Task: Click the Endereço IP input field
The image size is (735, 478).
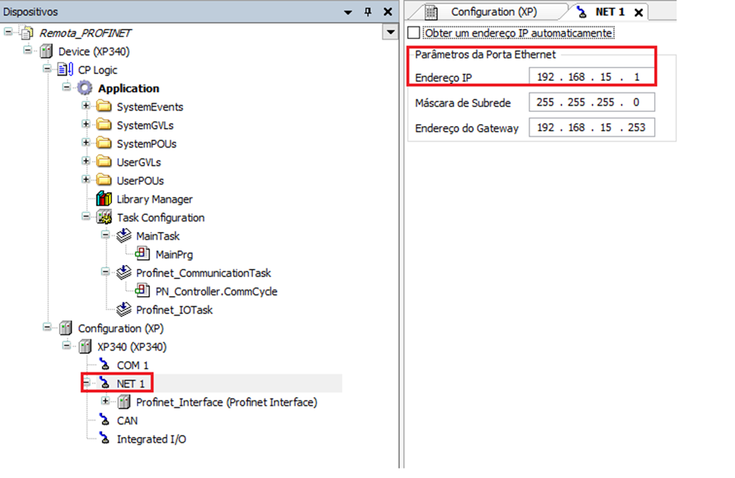Action: tap(591, 78)
